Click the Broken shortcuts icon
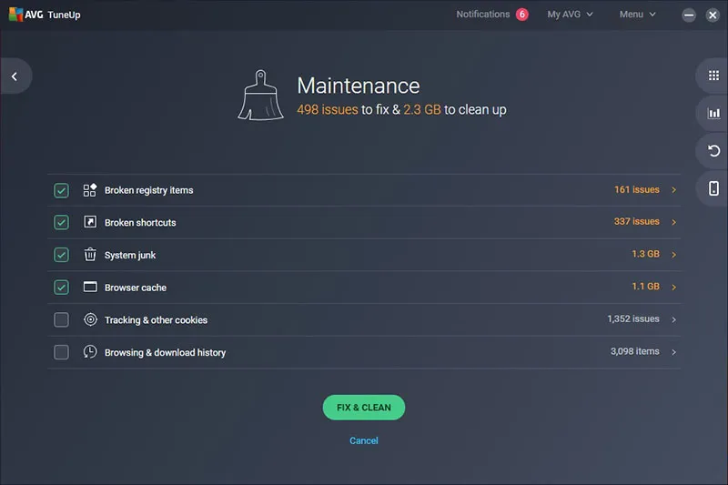Viewport: 728px width, 485px height. [90, 222]
